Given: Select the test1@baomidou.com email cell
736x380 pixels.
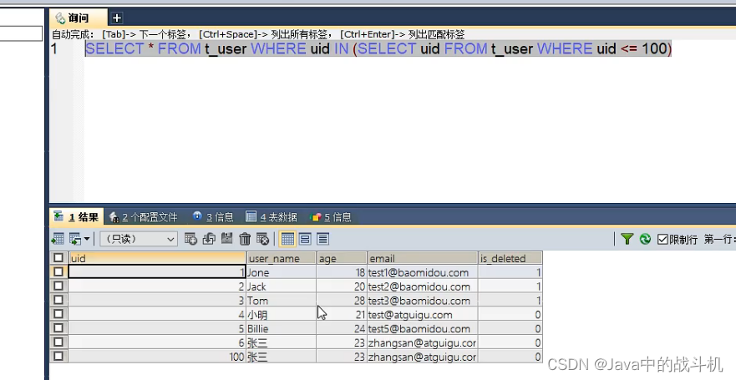Looking at the screenshot, I should pyautogui.click(x=423, y=272).
